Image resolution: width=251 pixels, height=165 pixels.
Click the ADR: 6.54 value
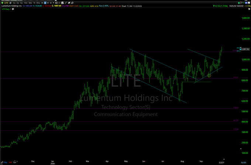tap(94, 6)
